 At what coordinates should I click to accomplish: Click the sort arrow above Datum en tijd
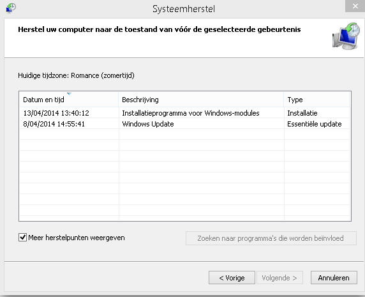tap(69, 94)
